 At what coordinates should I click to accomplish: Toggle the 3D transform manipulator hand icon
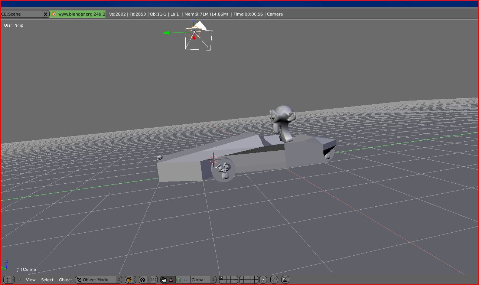click(x=164, y=280)
